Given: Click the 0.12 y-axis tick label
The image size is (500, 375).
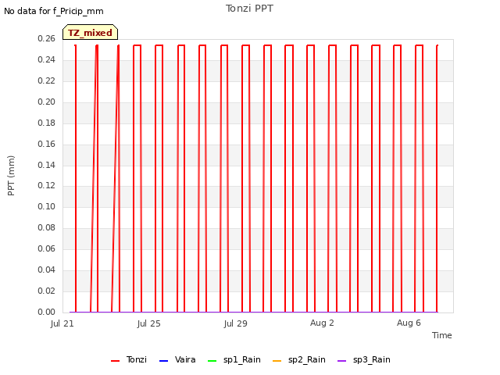Looking at the screenshot, I should click(x=47, y=185).
